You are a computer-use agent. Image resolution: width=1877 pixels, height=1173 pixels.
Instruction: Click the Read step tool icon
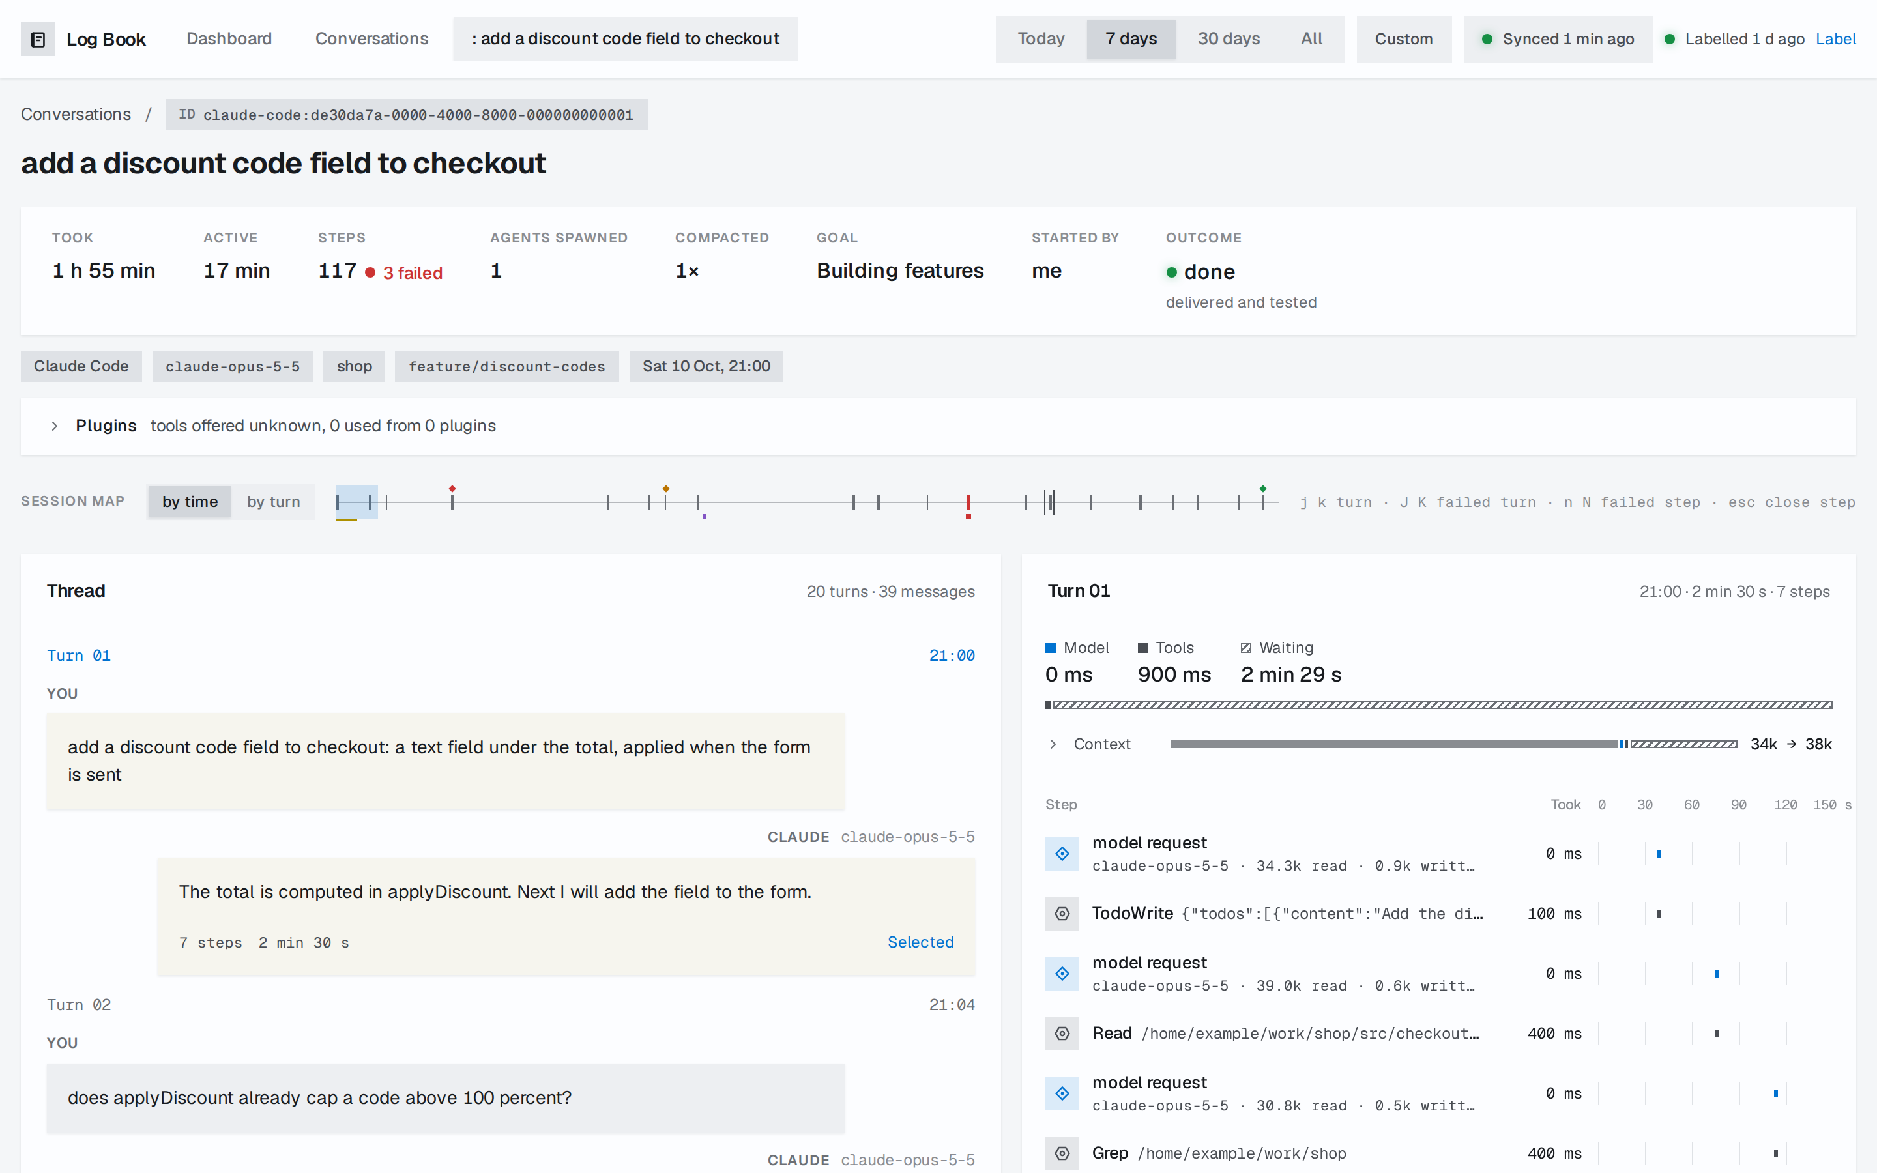point(1062,1034)
